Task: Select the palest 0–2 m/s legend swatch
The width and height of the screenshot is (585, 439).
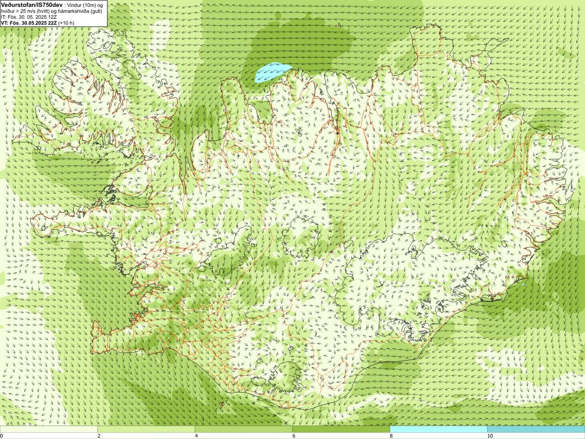Action: tap(49, 429)
